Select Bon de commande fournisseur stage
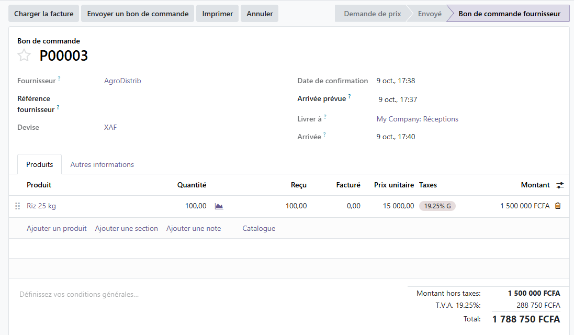The height and width of the screenshot is (335, 574). point(509,14)
